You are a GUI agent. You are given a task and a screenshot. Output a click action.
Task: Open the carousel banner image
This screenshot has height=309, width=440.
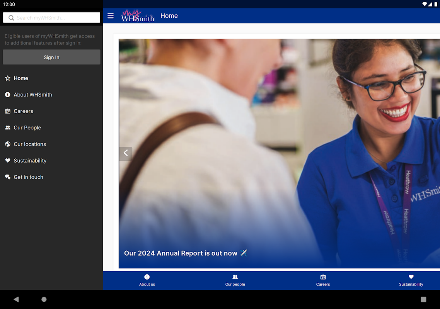(279, 153)
